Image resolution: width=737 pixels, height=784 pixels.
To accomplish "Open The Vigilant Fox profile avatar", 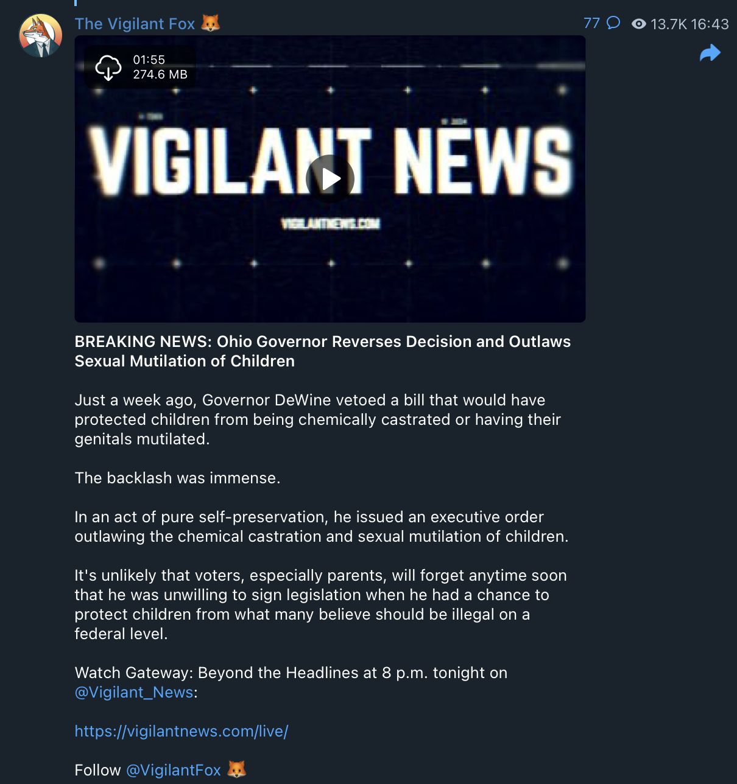I will point(40,36).
